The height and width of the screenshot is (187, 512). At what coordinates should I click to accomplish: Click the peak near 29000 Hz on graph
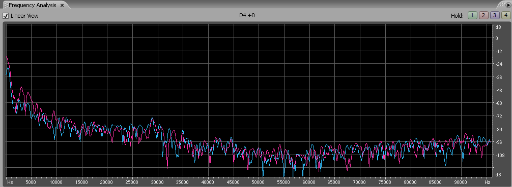click(x=152, y=119)
